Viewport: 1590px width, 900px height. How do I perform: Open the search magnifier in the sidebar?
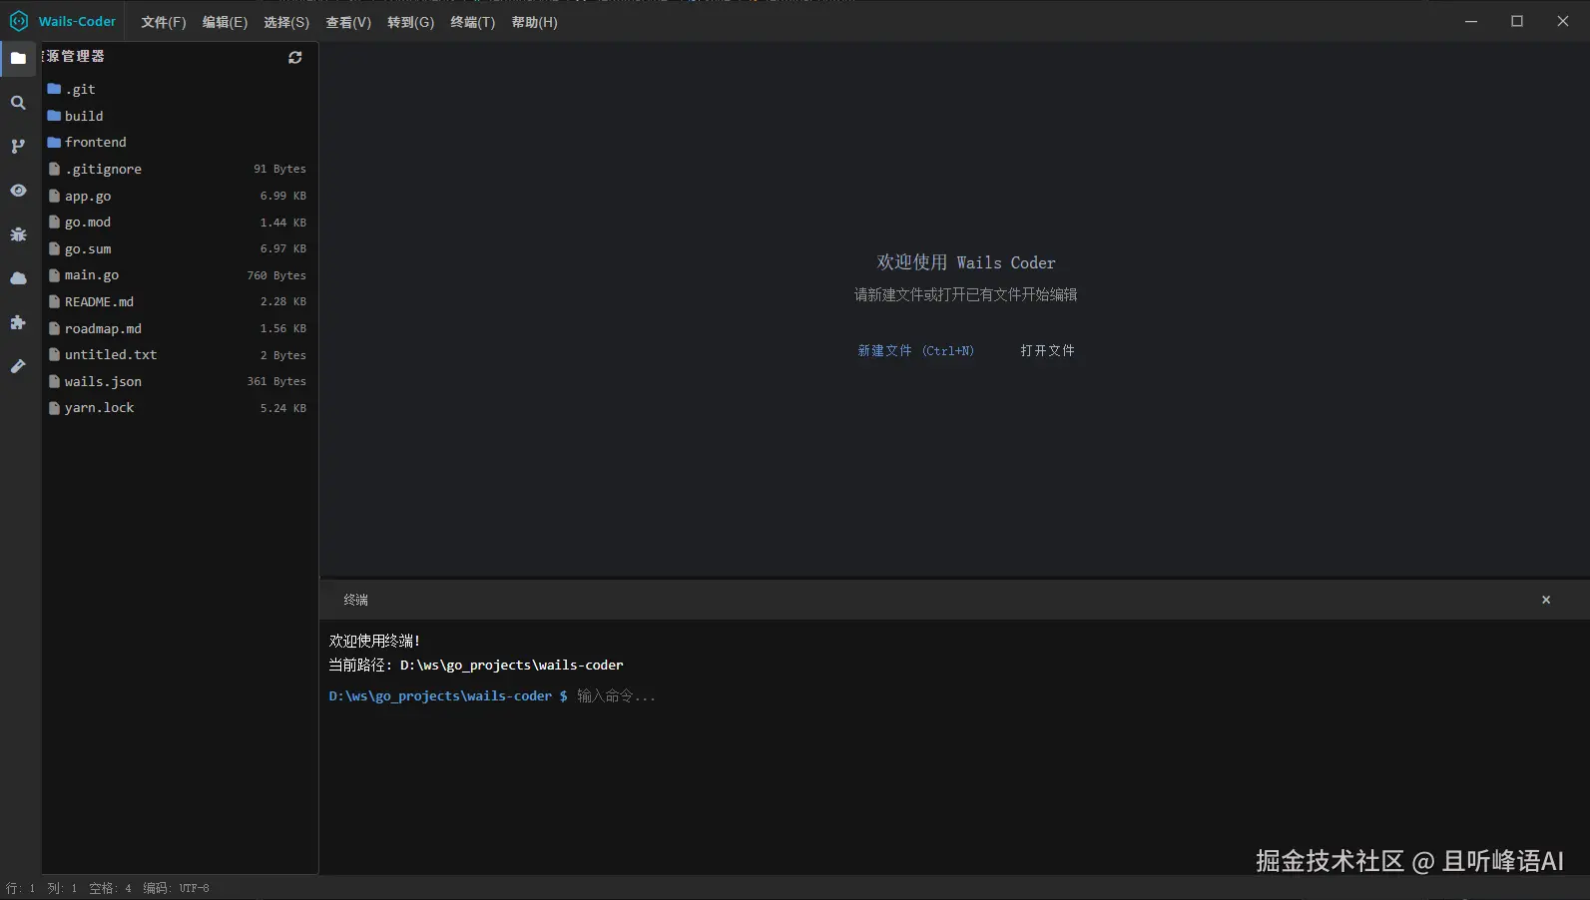point(18,103)
